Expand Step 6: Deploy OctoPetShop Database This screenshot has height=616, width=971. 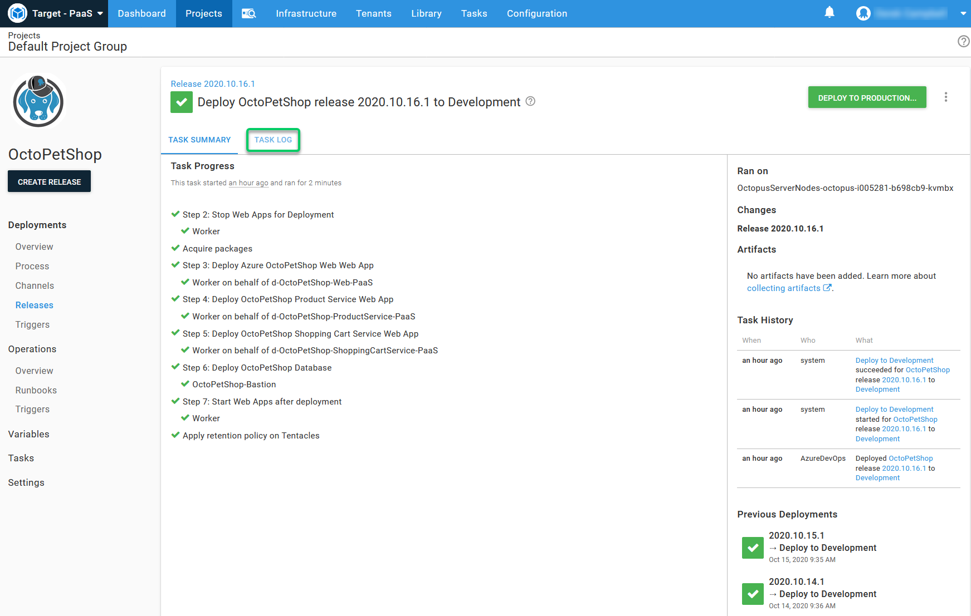pos(257,368)
